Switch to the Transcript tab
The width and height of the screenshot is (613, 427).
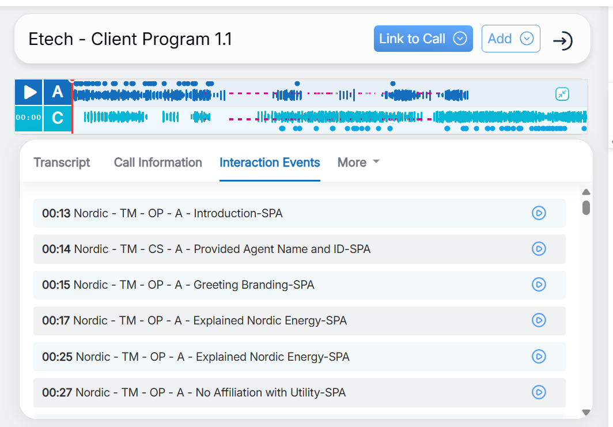pyautogui.click(x=62, y=163)
